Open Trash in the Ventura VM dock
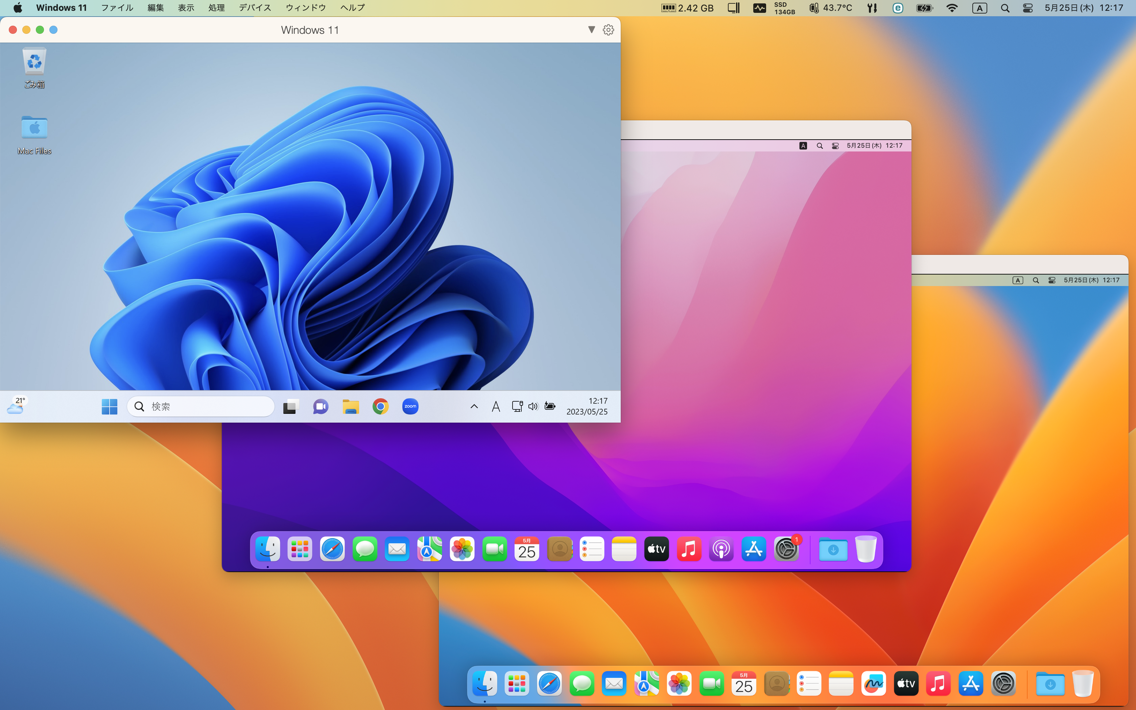Screen dimensions: 1136x710 1083,684
